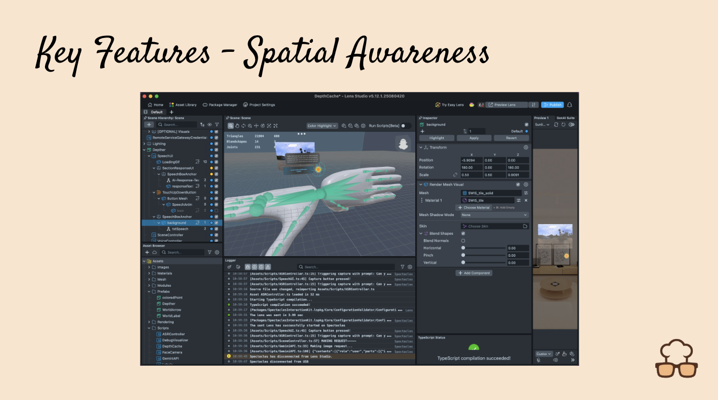Viewport: 718px width, 400px height.
Task: Click the expand-view icon in Scene toolbar
Action: (x=275, y=126)
